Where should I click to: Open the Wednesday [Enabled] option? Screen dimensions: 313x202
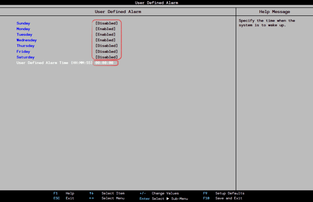click(x=105, y=40)
